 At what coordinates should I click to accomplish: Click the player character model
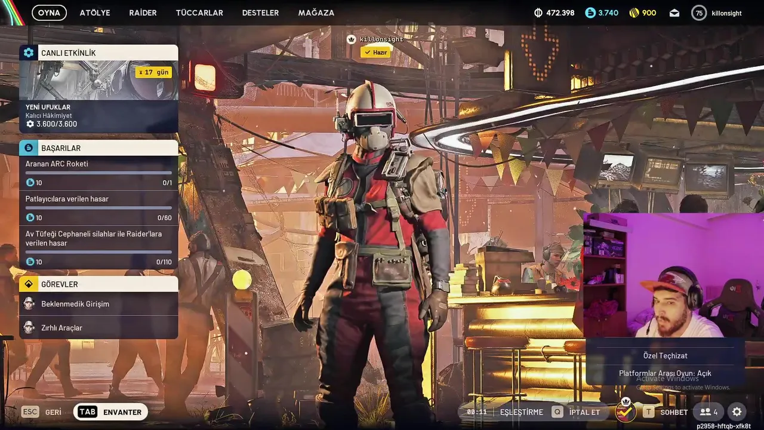pyautogui.click(x=379, y=251)
